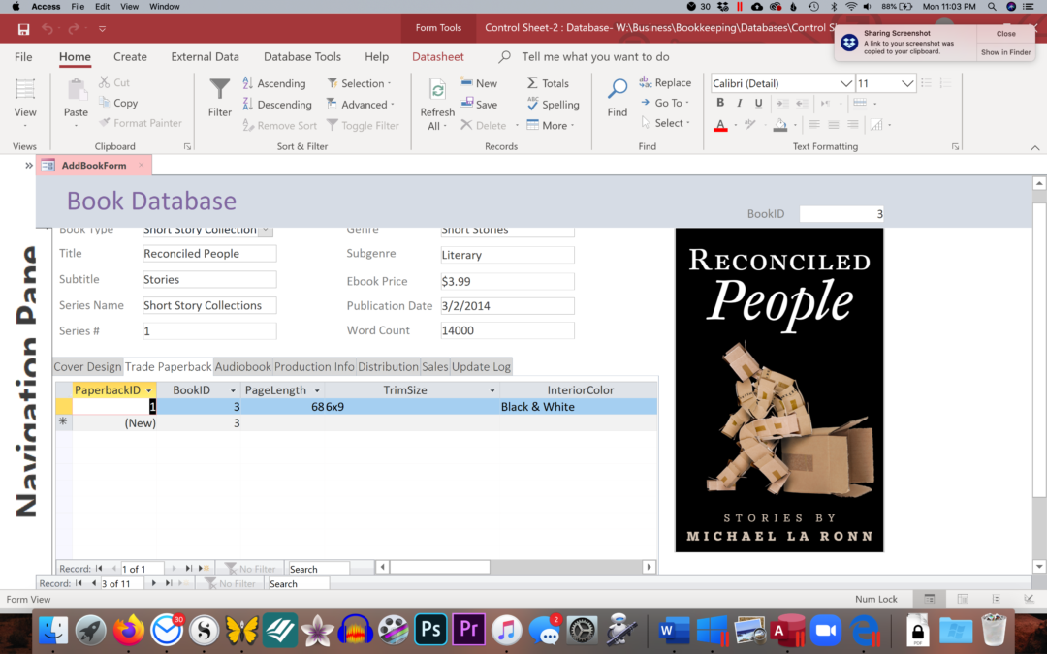
Task: Click the Title field Reconciled People
Action: tap(209, 254)
